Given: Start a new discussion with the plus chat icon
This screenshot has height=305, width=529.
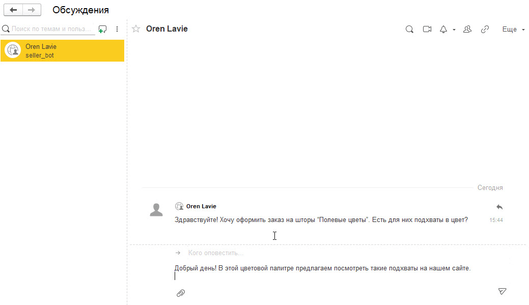Looking at the screenshot, I should tap(102, 30).
